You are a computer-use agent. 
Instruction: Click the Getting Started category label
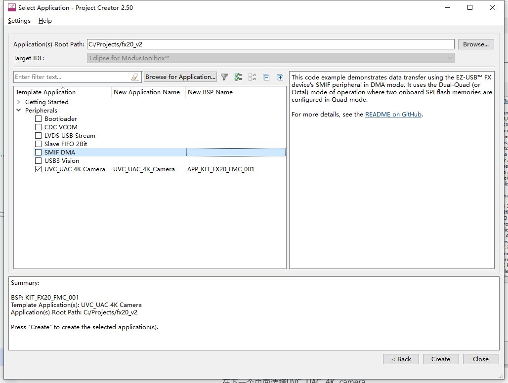coord(47,102)
